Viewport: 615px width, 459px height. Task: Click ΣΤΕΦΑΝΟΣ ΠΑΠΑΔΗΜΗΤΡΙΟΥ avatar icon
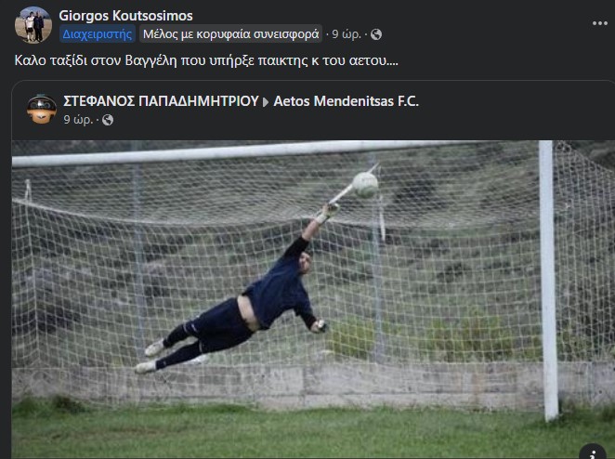click(x=42, y=109)
